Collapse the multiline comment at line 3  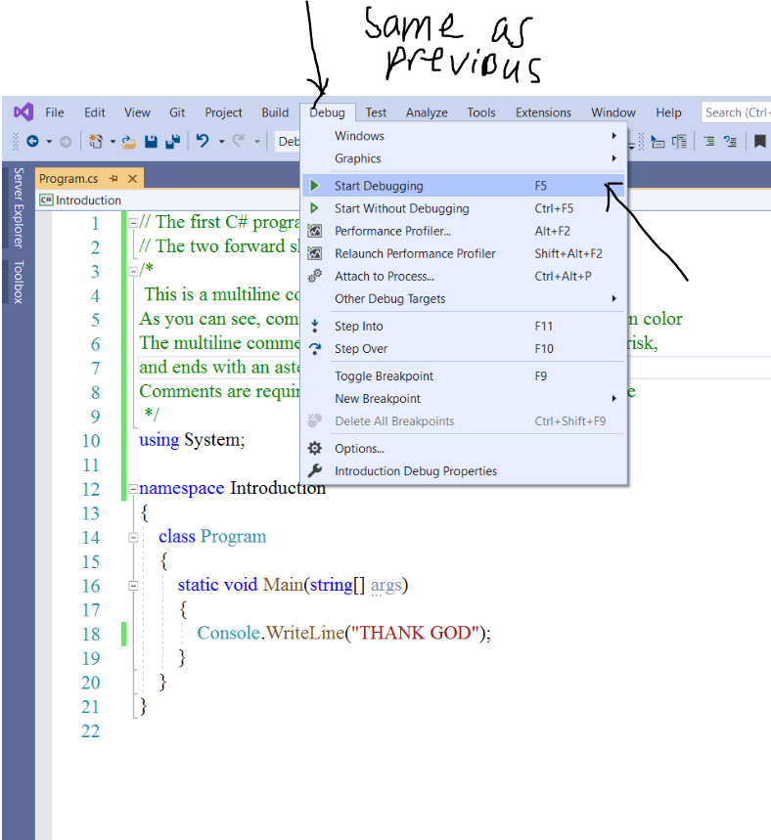(x=133, y=271)
